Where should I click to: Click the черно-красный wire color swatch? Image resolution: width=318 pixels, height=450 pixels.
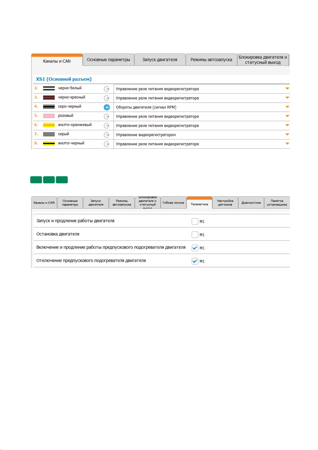coord(49,97)
